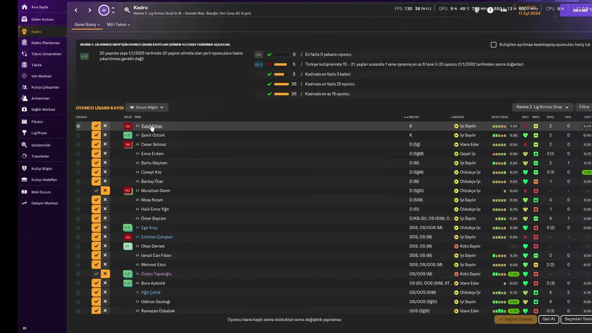Open player Ege Araç's profile link

[x=149, y=228]
